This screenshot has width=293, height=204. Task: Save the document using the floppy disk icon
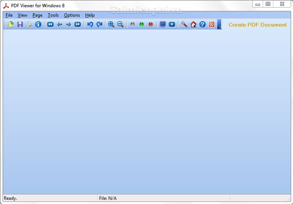click(x=20, y=24)
